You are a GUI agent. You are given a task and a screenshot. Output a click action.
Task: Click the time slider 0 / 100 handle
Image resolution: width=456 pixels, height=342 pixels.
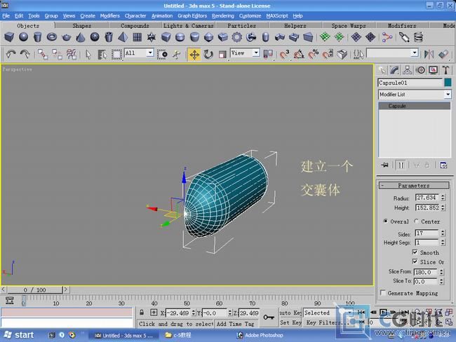[34, 289]
